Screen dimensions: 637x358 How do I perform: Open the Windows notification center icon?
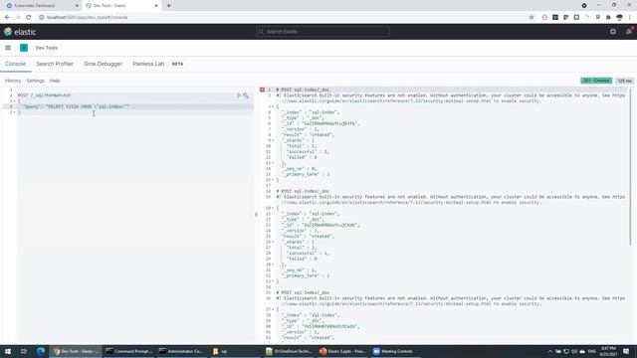[626, 351]
